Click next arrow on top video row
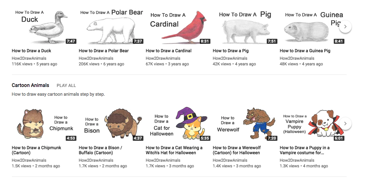366x178 pixels. [345, 27]
